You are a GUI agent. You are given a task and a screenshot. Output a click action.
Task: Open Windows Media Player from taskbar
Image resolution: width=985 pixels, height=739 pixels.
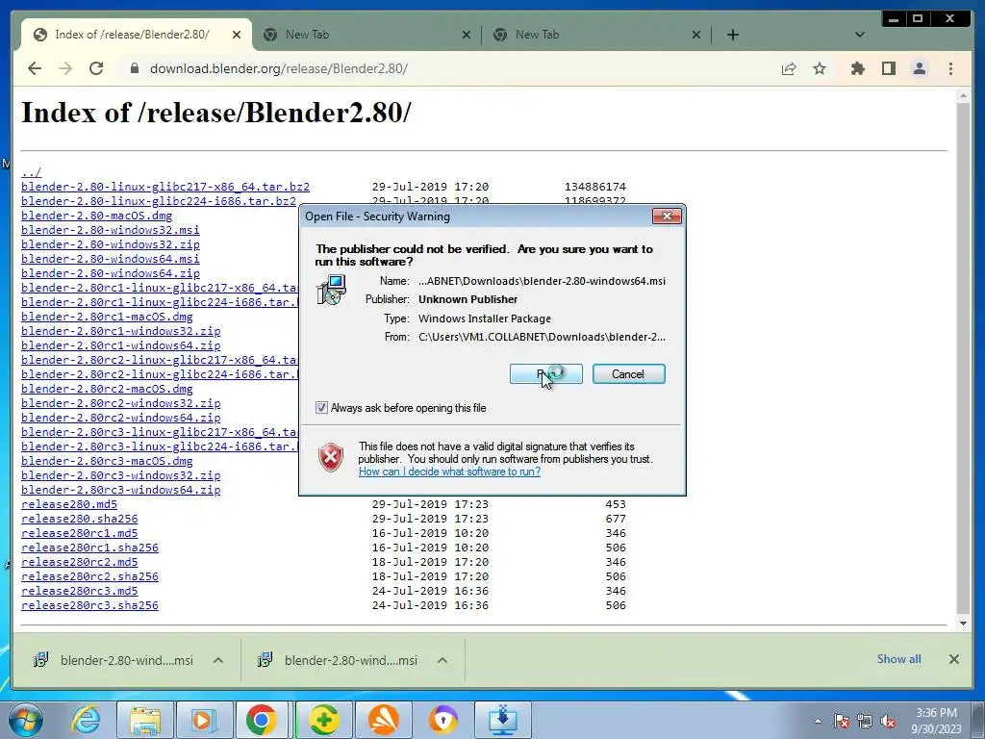coord(204,720)
